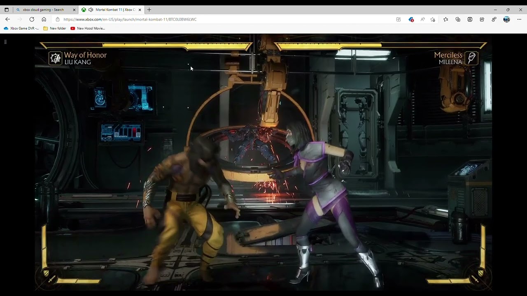This screenshot has width=527, height=296.
Task: Go back to the previous page
Action: click(7, 19)
